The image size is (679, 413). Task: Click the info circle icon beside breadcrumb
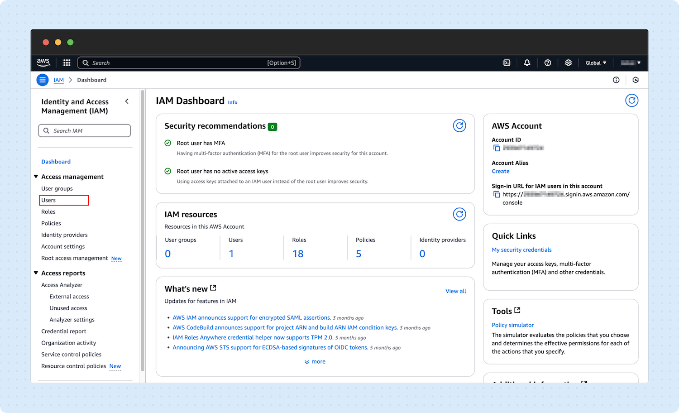coord(616,80)
